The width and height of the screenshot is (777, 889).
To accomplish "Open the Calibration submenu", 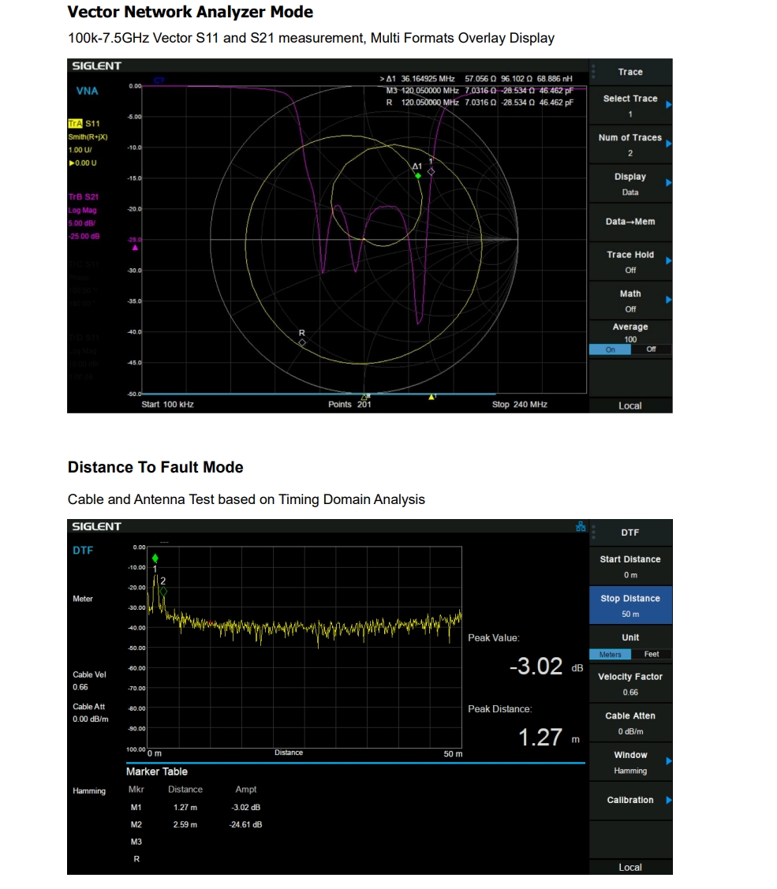I will coord(630,800).
